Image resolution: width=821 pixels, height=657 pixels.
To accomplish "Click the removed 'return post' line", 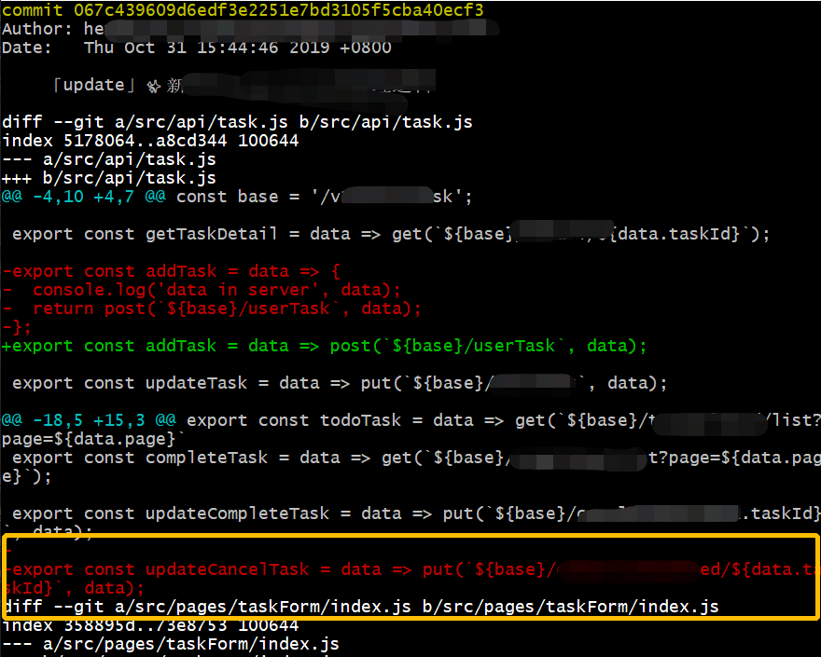I will click(224, 308).
